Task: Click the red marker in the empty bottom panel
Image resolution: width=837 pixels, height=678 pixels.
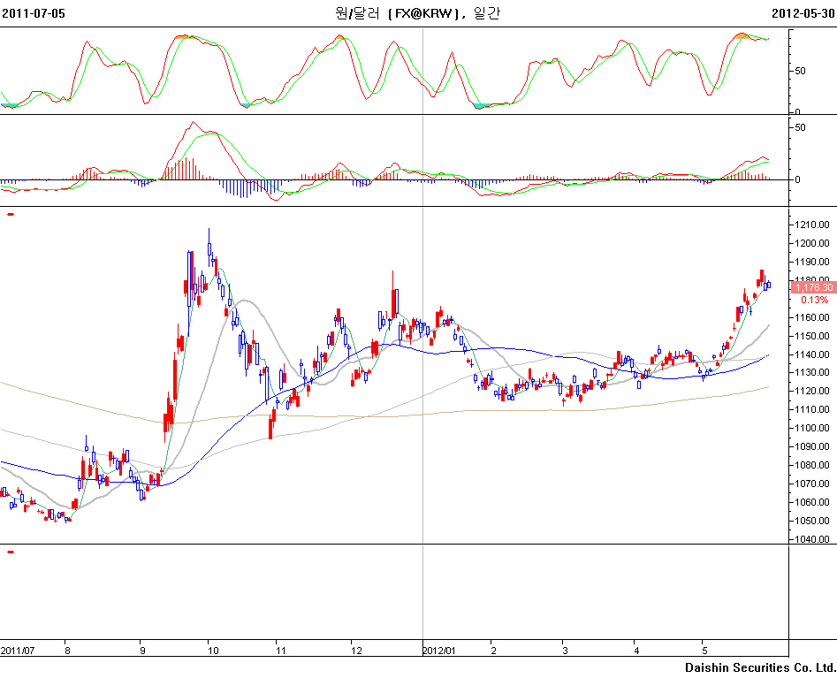Action: [11, 552]
